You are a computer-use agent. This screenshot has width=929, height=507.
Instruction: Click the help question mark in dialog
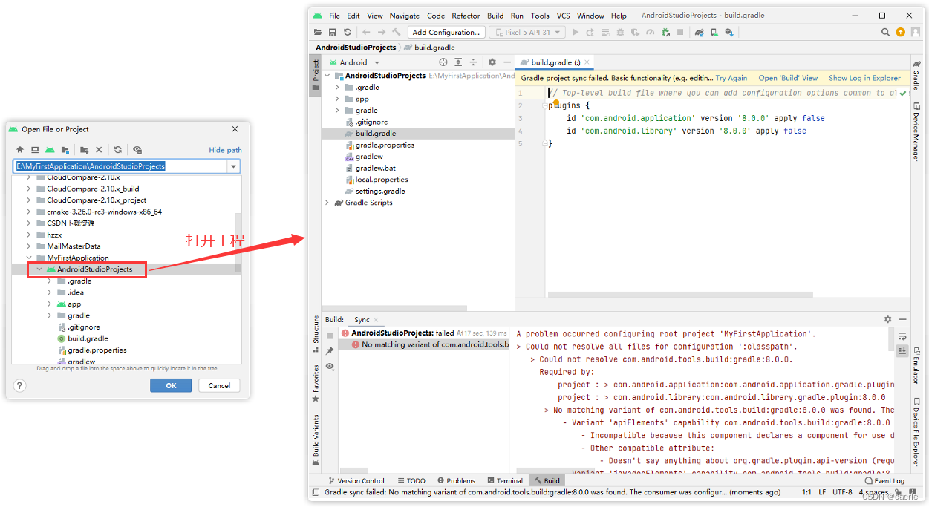pos(20,385)
